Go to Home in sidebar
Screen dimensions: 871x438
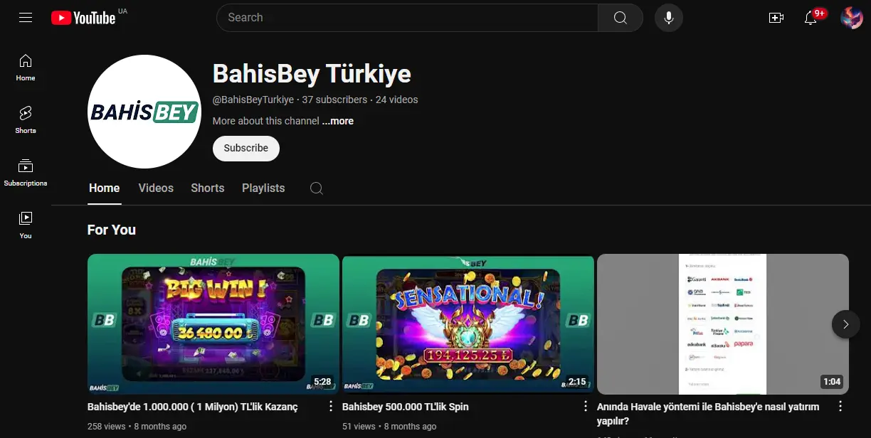click(x=26, y=68)
